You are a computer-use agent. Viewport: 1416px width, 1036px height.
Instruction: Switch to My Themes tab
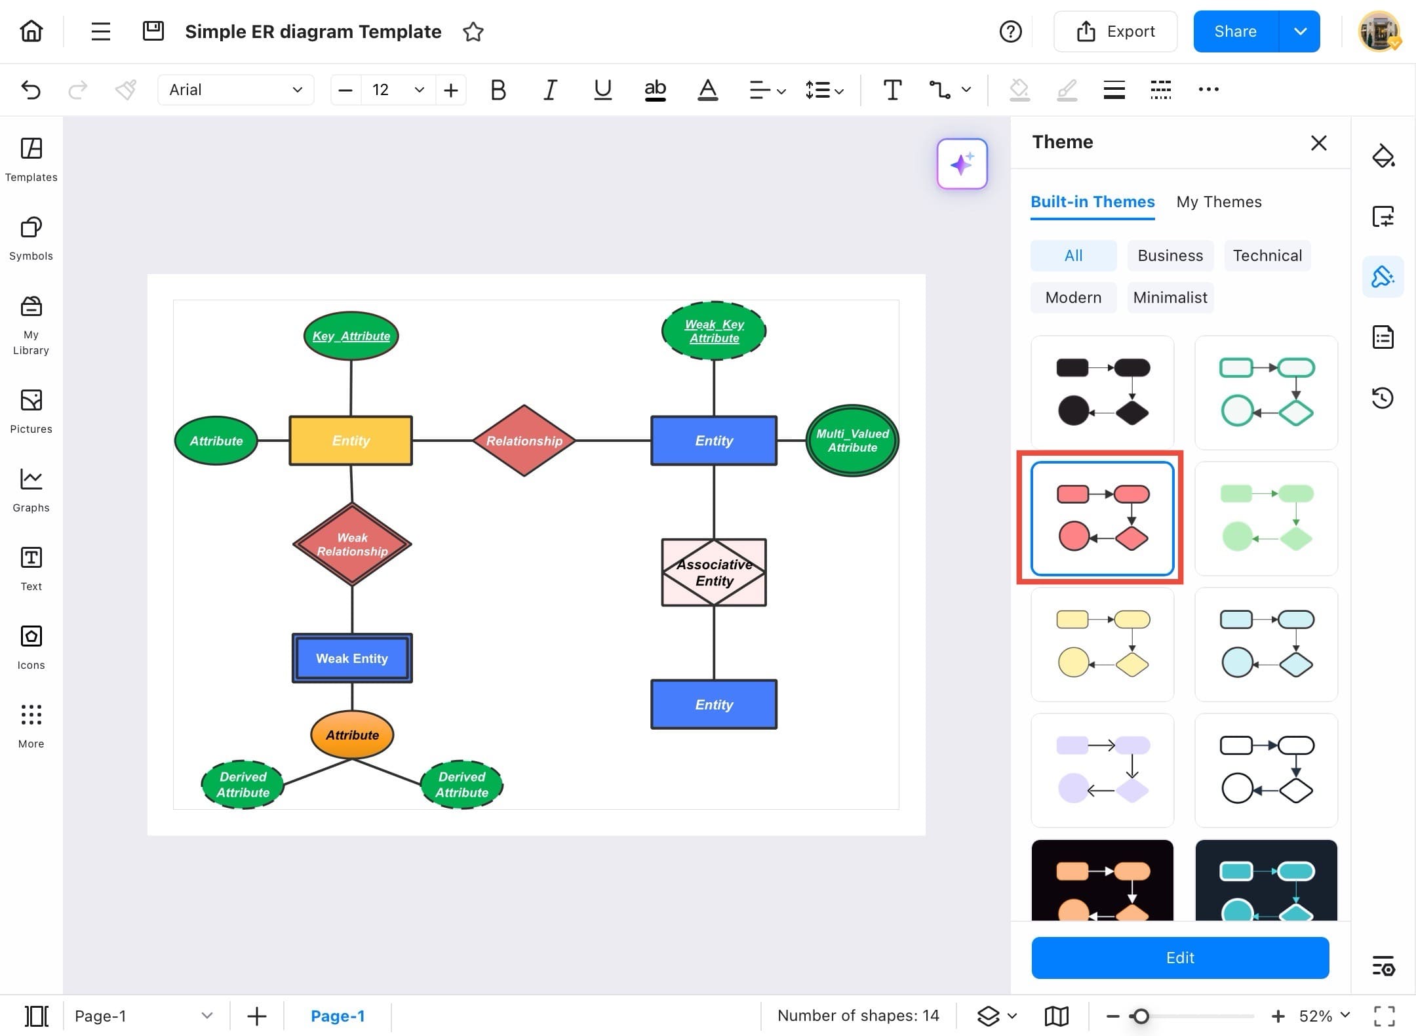point(1219,202)
